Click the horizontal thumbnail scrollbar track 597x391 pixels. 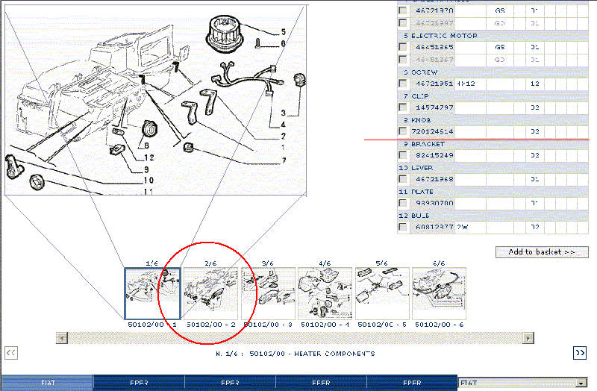click(x=298, y=338)
